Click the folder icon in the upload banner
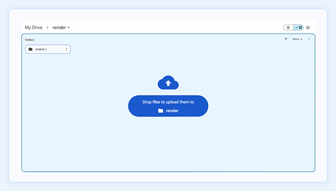Image resolution: width=336 pixels, height=191 pixels. click(160, 111)
